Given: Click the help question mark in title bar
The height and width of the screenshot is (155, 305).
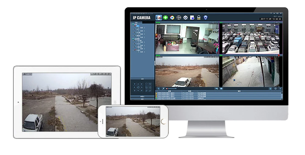Looking at the screenshot, I should [271, 14].
